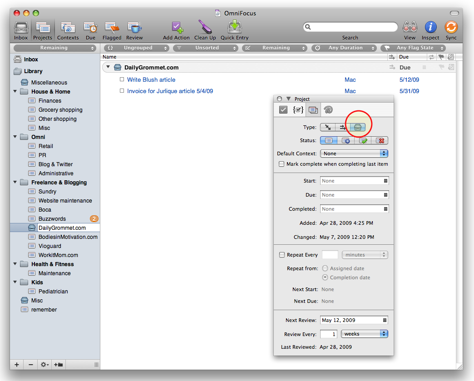
Task: Click the Due column header
Action: coord(404,57)
